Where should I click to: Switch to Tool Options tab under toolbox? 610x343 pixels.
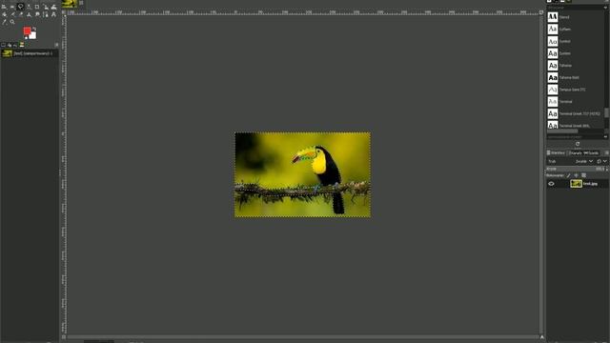coord(4,45)
